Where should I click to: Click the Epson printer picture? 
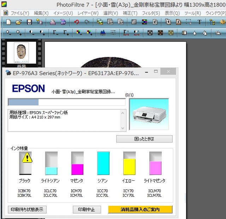coord(149,114)
